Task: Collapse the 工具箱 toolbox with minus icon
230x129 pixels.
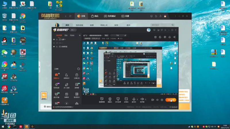Action: point(78,69)
